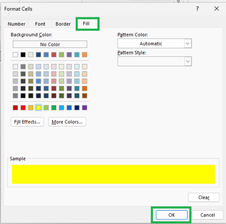Switch to the Number tab
226x224 pixels.
[x=17, y=24]
